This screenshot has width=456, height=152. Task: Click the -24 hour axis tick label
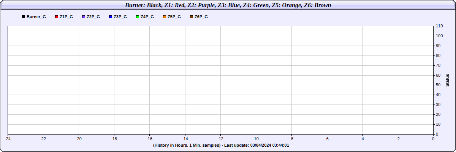tap(8, 139)
